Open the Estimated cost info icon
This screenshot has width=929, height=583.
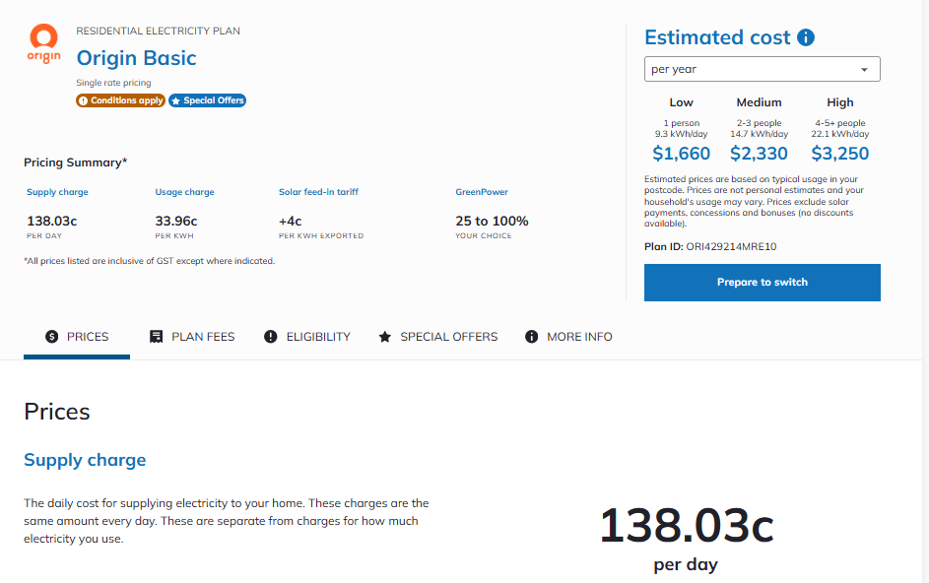[806, 37]
